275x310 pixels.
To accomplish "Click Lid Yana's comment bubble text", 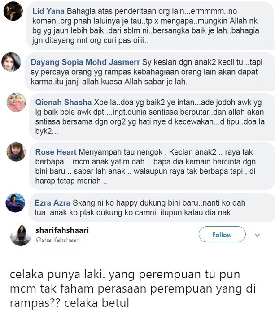I will pos(146,26).
